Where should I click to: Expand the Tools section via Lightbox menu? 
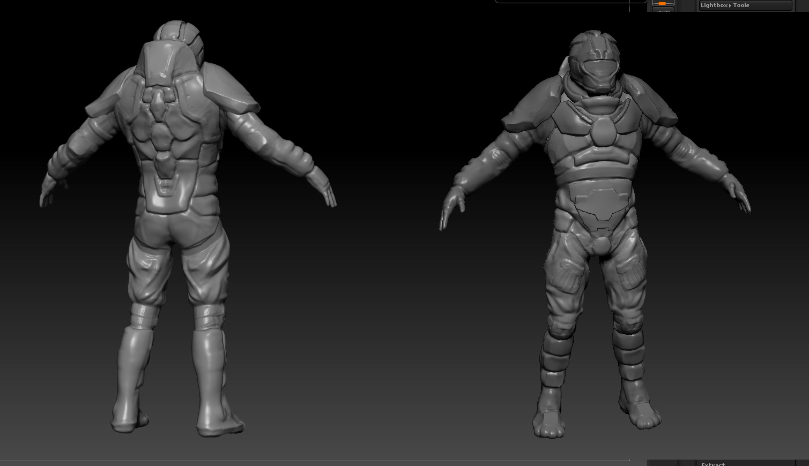741,5
